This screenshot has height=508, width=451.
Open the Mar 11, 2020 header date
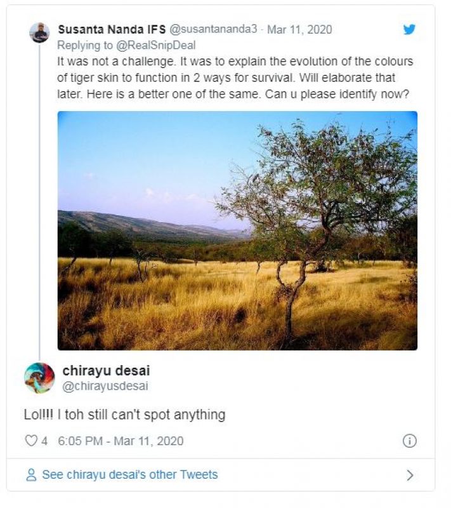pyautogui.click(x=299, y=29)
